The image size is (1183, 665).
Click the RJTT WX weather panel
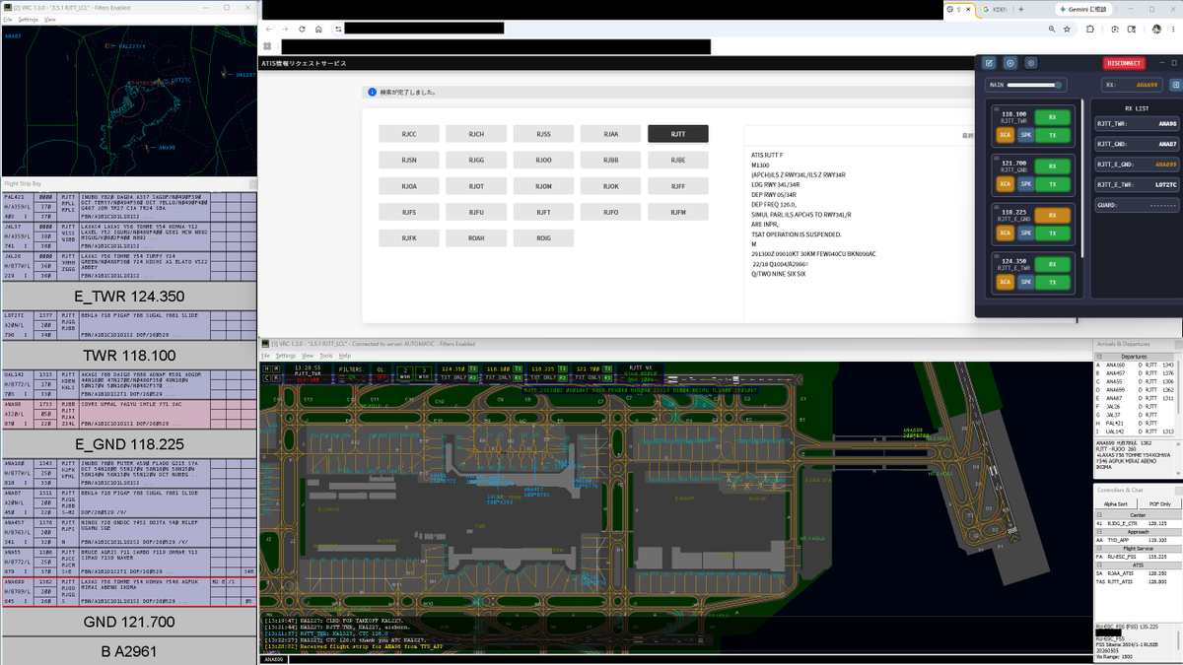tap(640, 372)
